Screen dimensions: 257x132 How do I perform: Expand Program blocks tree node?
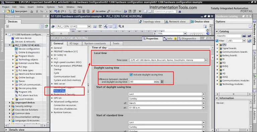pyautogui.click(x=13, y=56)
